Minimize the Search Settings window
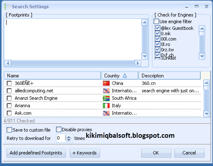Image resolution: width=213 pixels, height=166 pixels. [187, 7]
